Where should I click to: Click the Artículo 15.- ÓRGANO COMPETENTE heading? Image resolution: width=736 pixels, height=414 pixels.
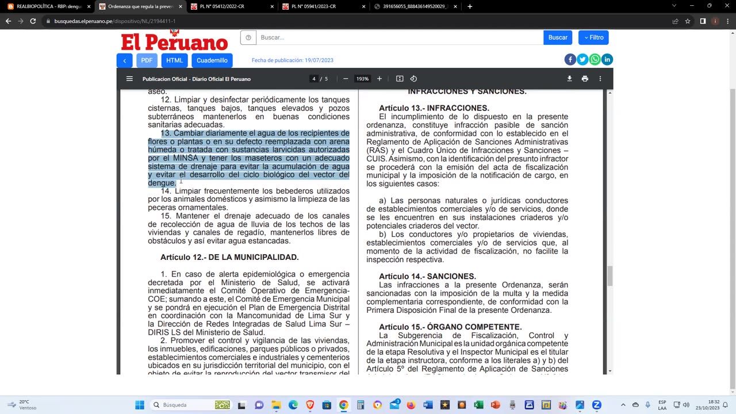point(450,327)
